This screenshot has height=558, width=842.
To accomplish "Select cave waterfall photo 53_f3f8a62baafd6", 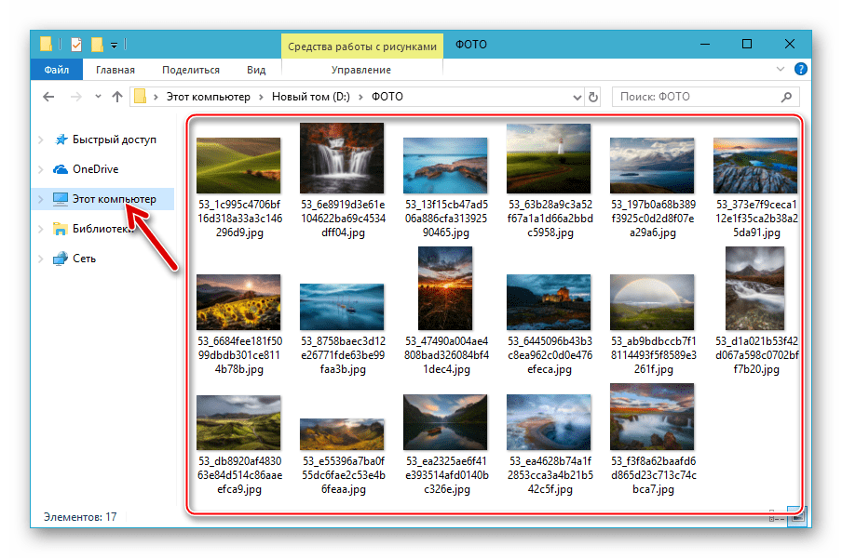I will pyautogui.click(x=652, y=417).
